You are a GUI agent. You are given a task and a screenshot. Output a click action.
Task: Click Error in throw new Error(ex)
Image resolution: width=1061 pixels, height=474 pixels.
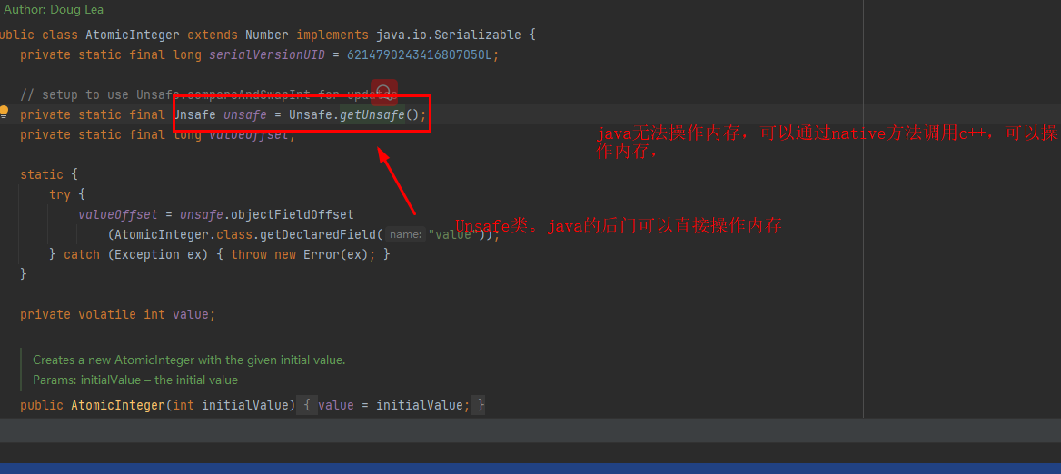tap(321, 254)
